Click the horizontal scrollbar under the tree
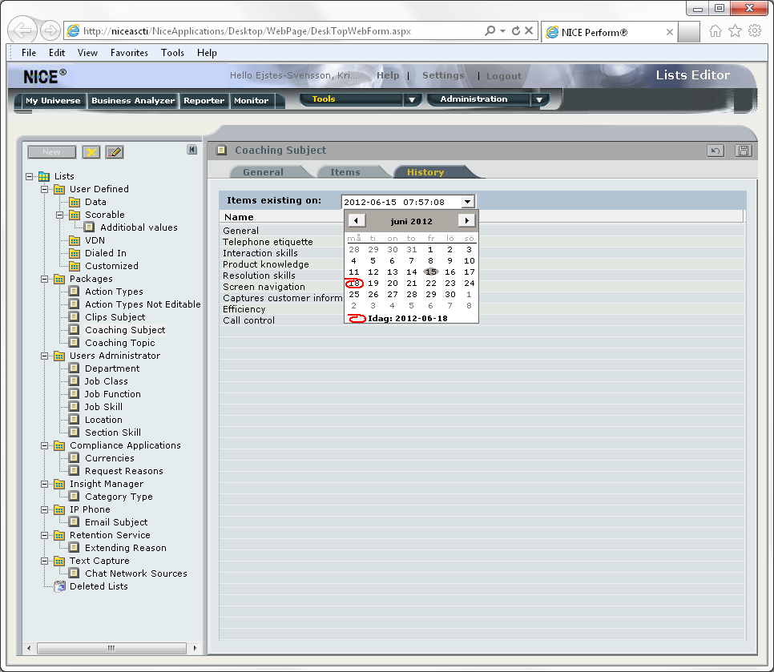The image size is (774, 672). click(x=111, y=647)
